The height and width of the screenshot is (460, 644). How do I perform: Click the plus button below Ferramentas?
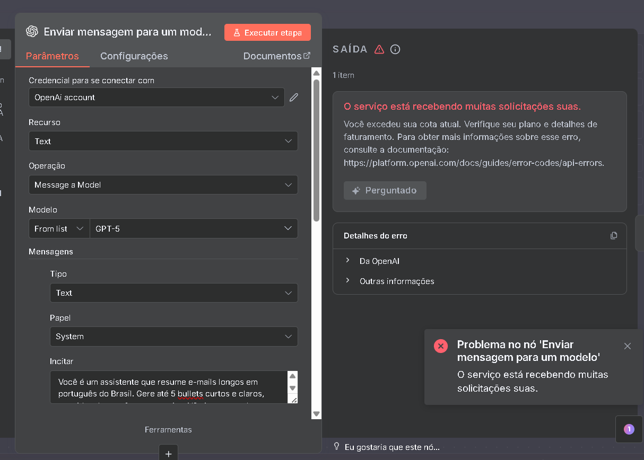point(168,454)
